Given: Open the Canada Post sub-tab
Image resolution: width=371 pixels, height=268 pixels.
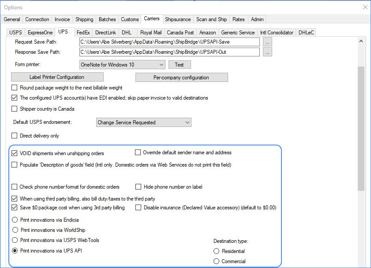Looking at the screenshot, I should [x=180, y=33].
